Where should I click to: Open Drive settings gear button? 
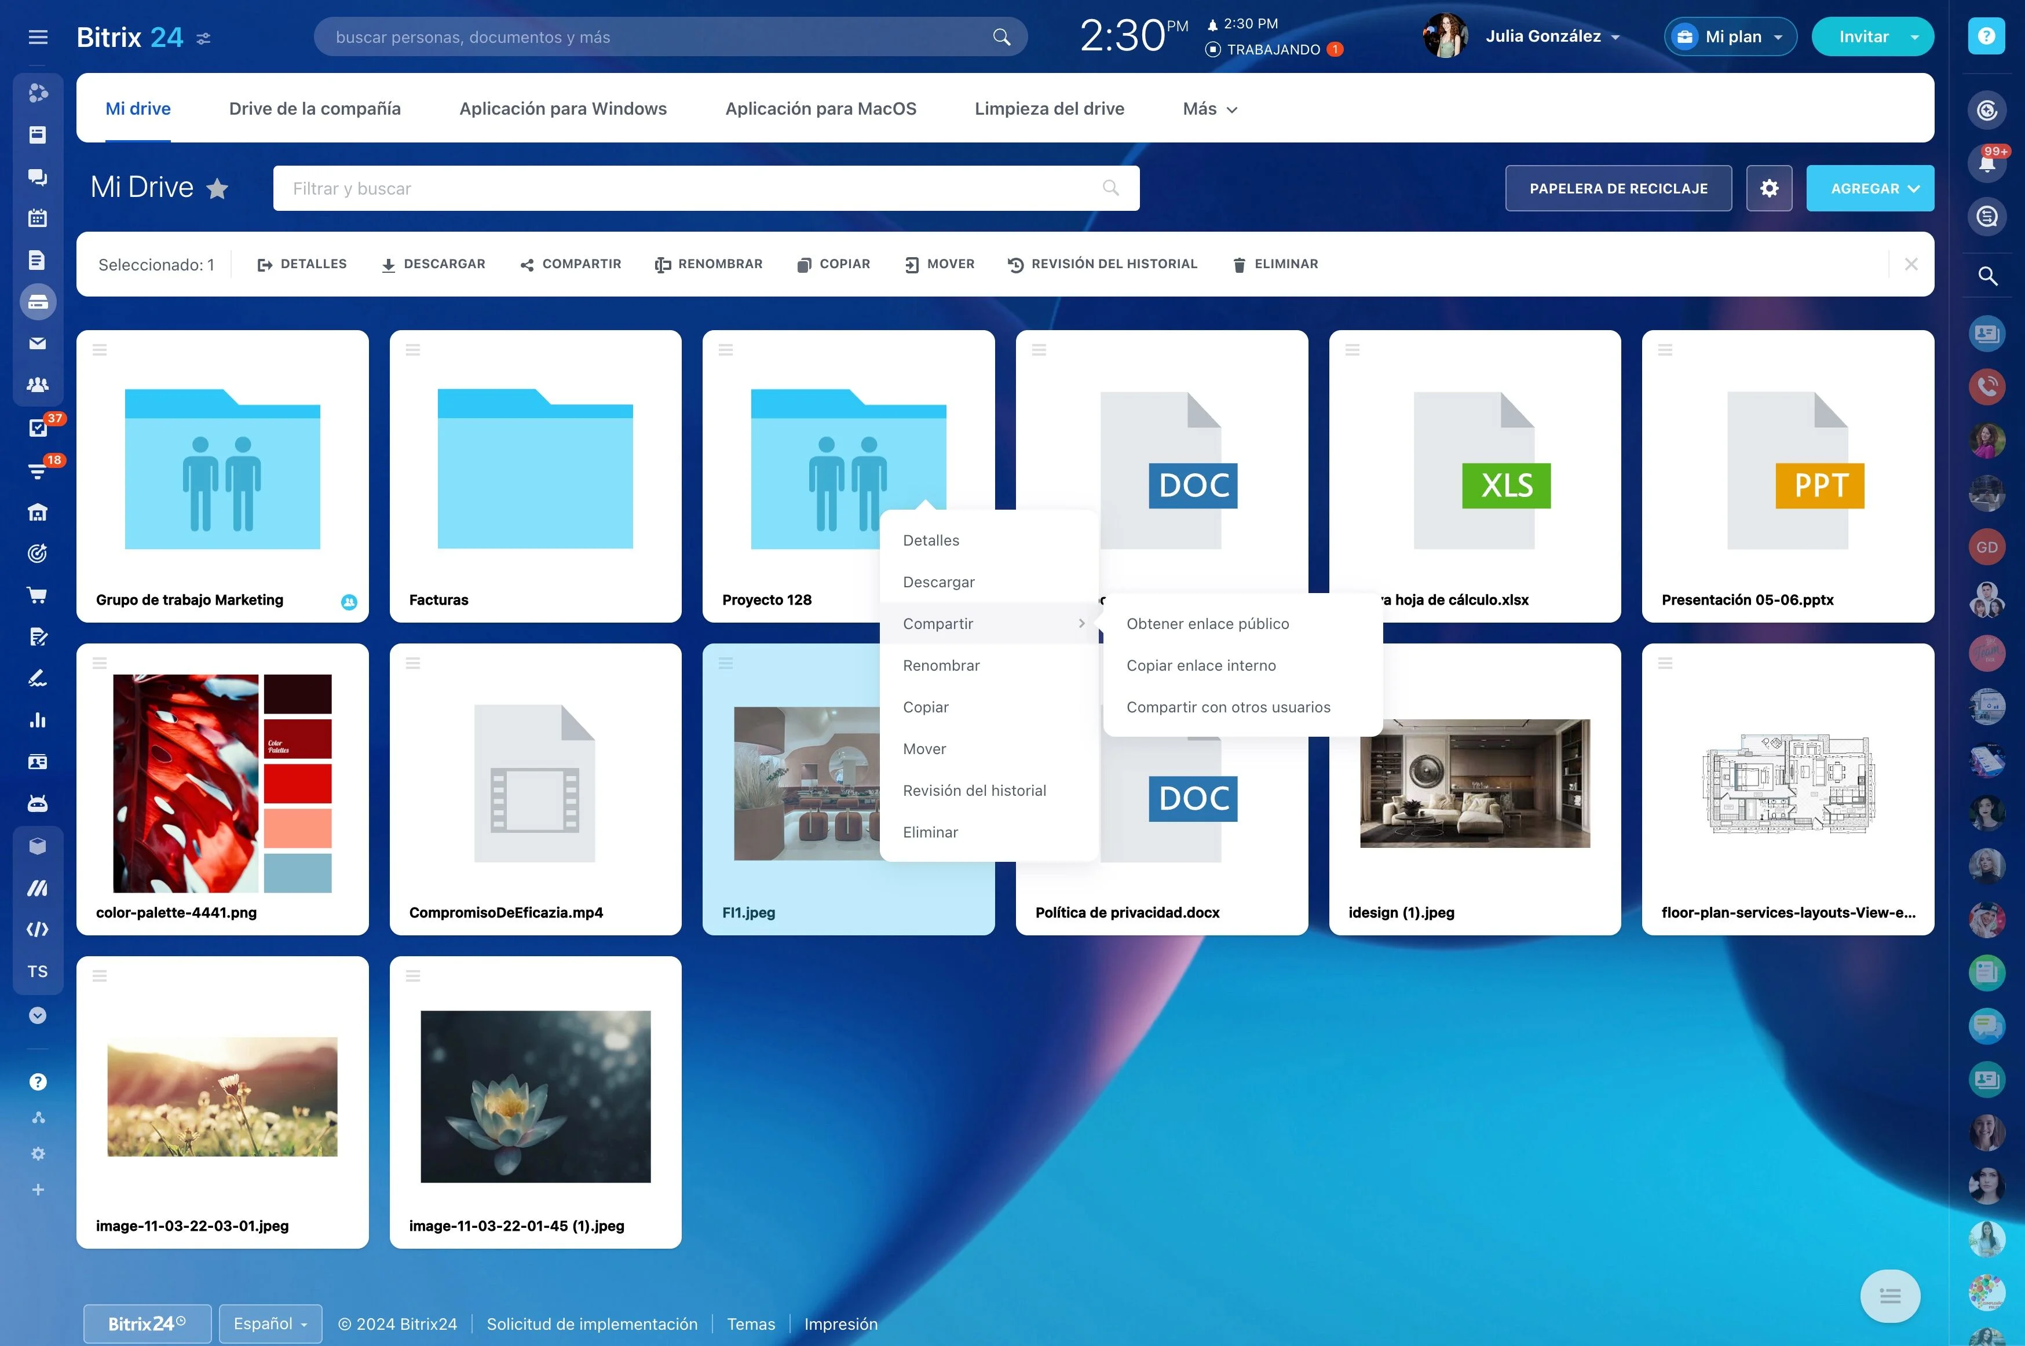tap(1768, 188)
